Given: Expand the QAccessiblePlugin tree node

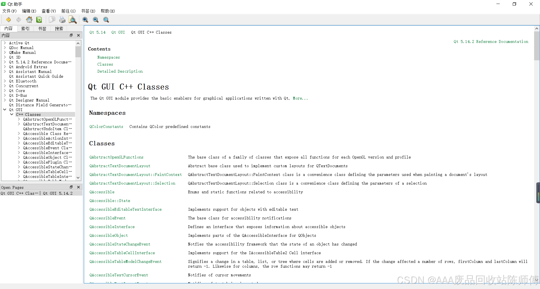Looking at the screenshot, I should tap(19, 162).
